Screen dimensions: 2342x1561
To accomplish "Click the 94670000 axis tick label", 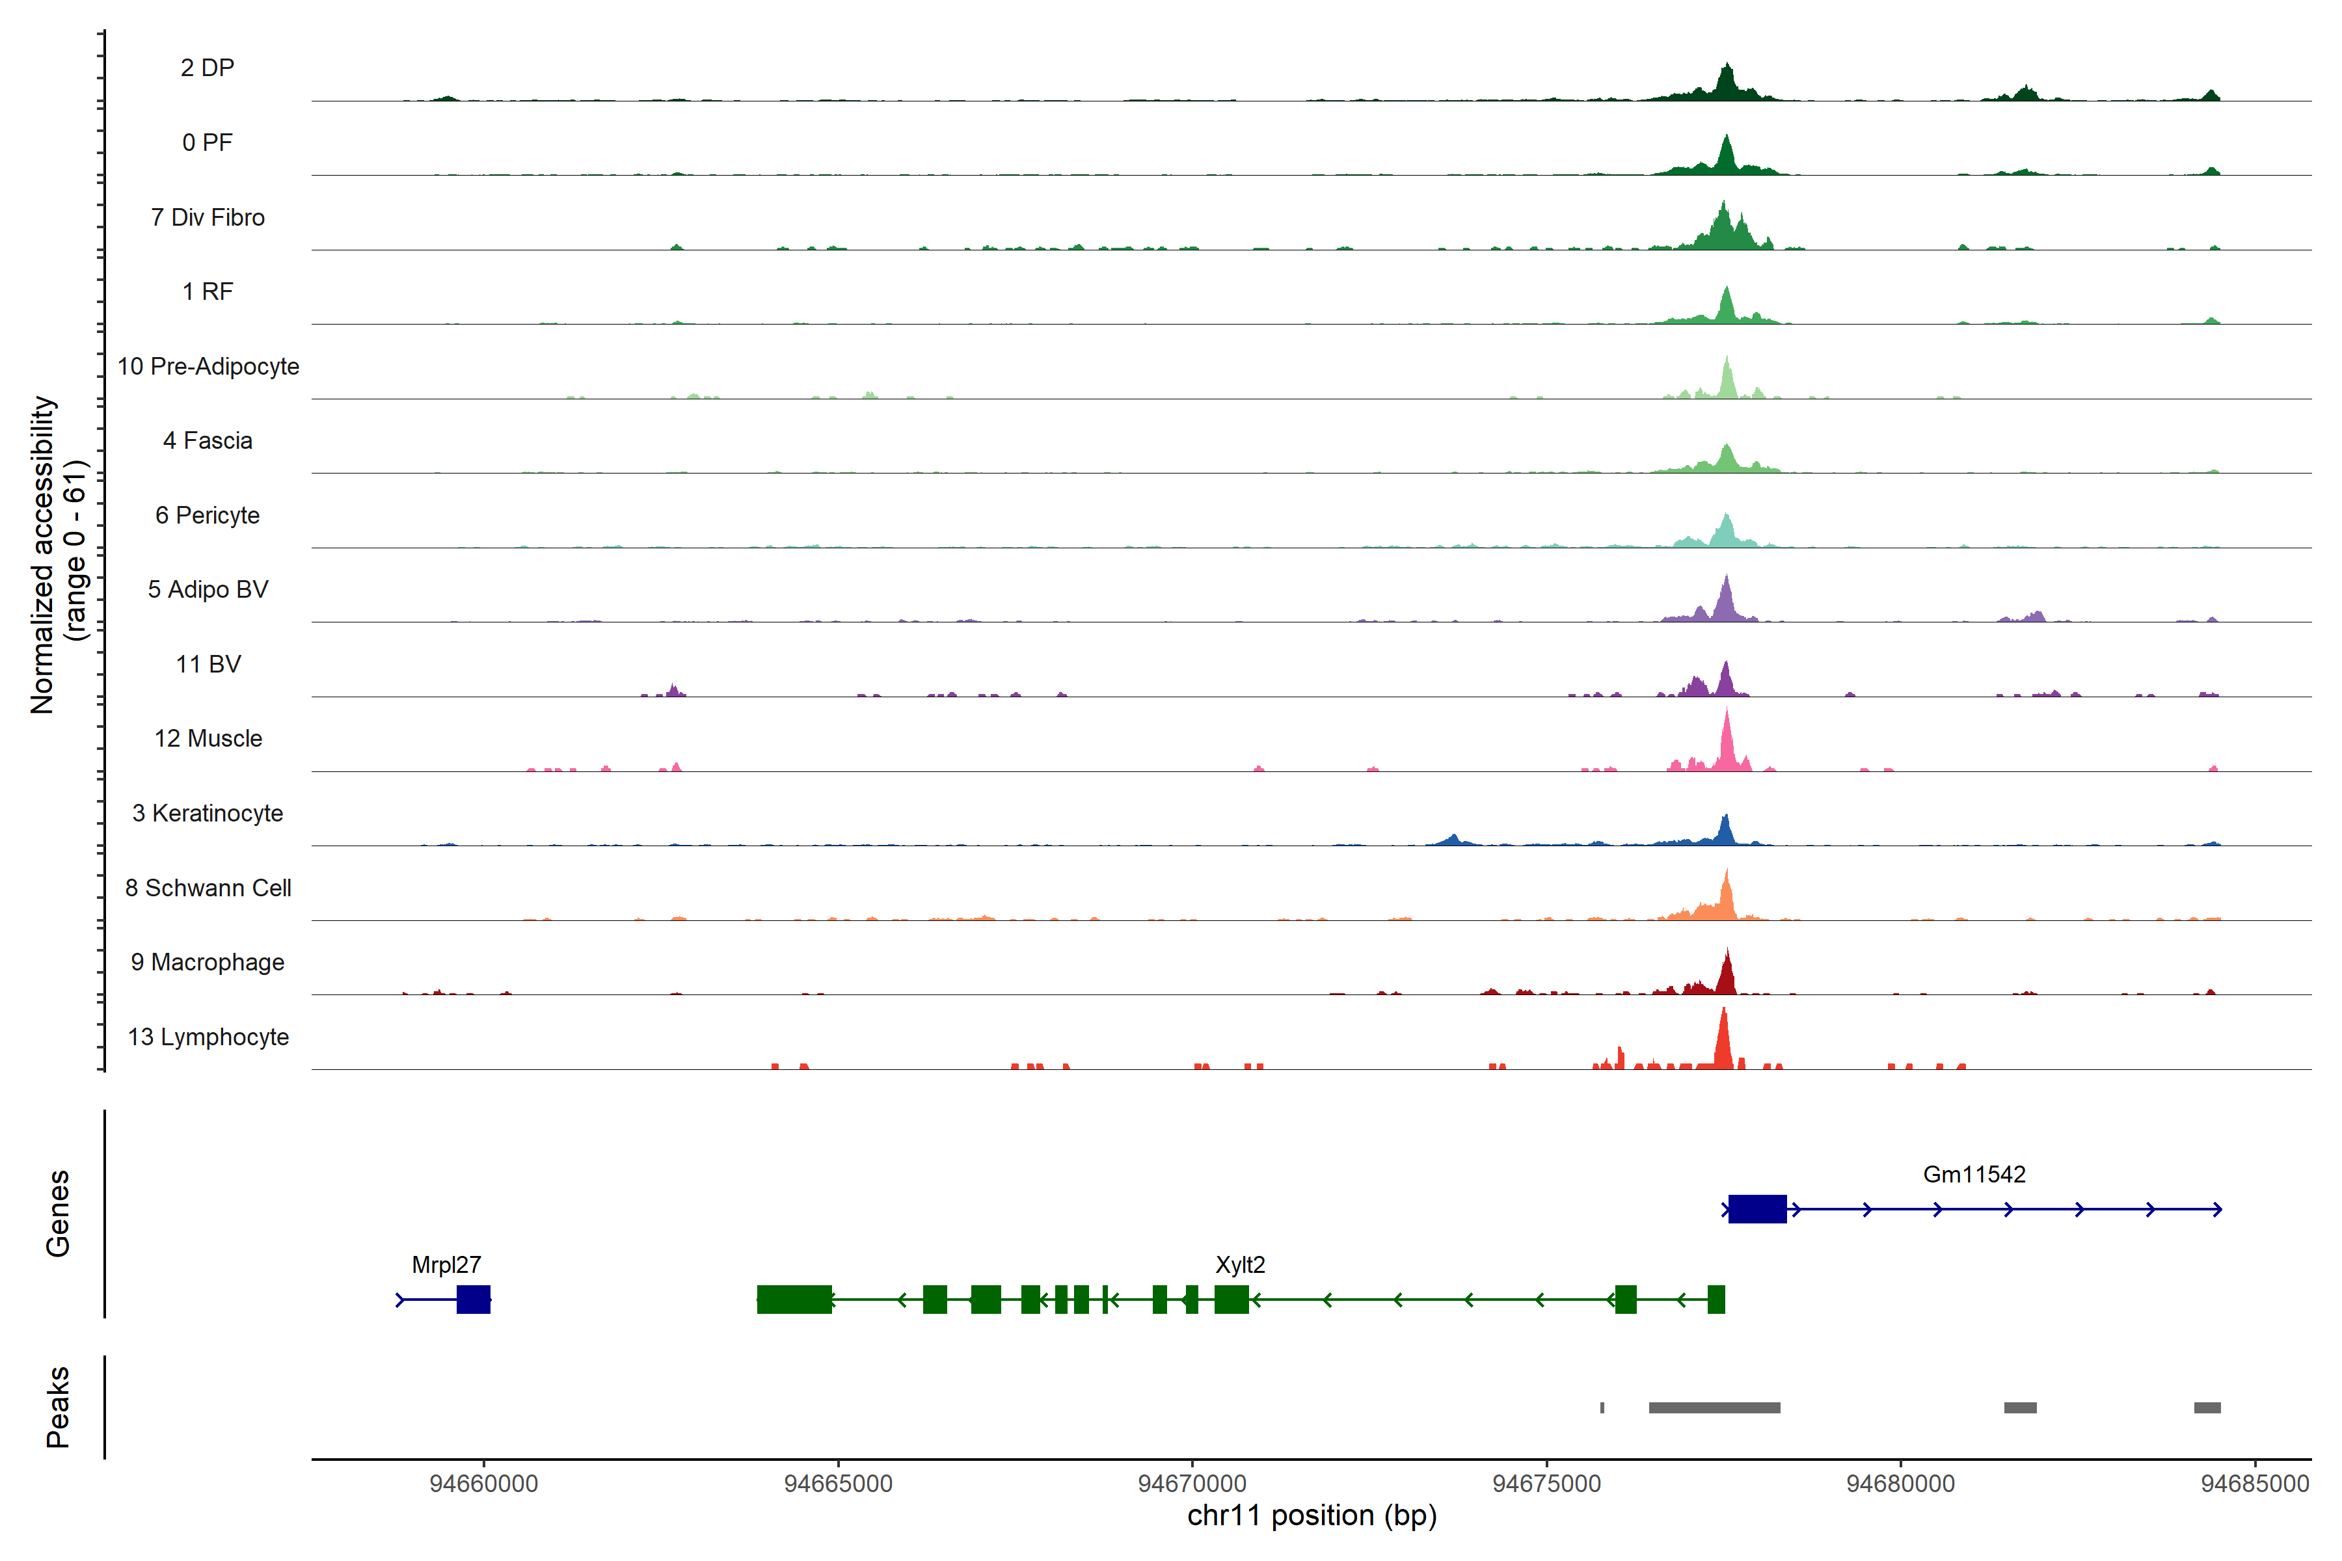I will click(1192, 1484).
